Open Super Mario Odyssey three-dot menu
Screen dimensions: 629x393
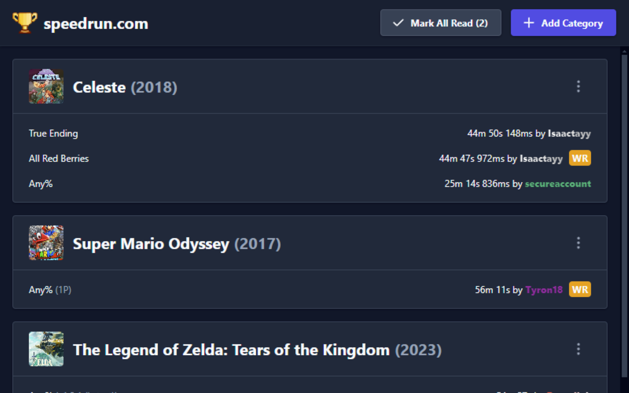(578, 243)
